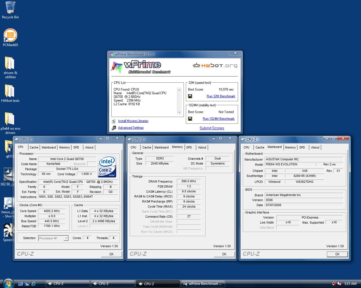Screen dimensions: 361x288
Task: Open SPD tab in middle CPU-Z window
Action: pyautogui.click(x=189, y=147)
